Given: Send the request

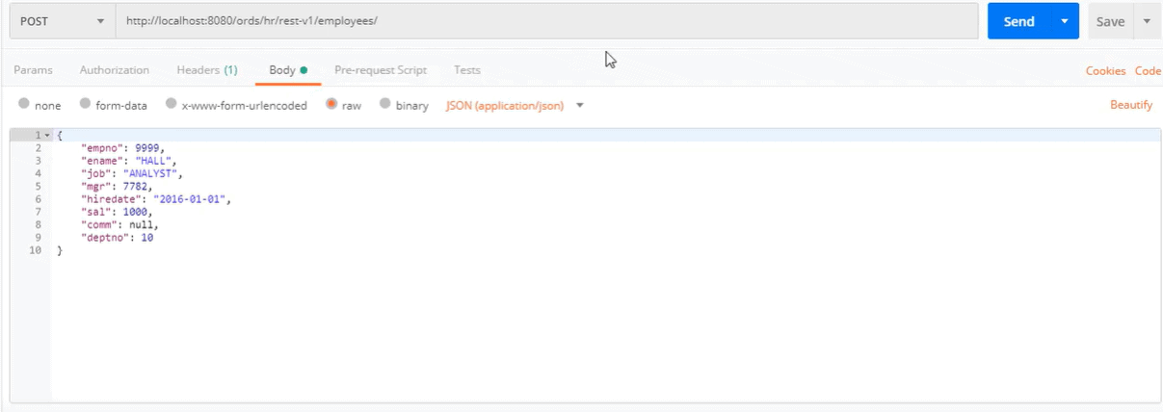Looking at the screenshot, I should click(x=1018, y=21).
